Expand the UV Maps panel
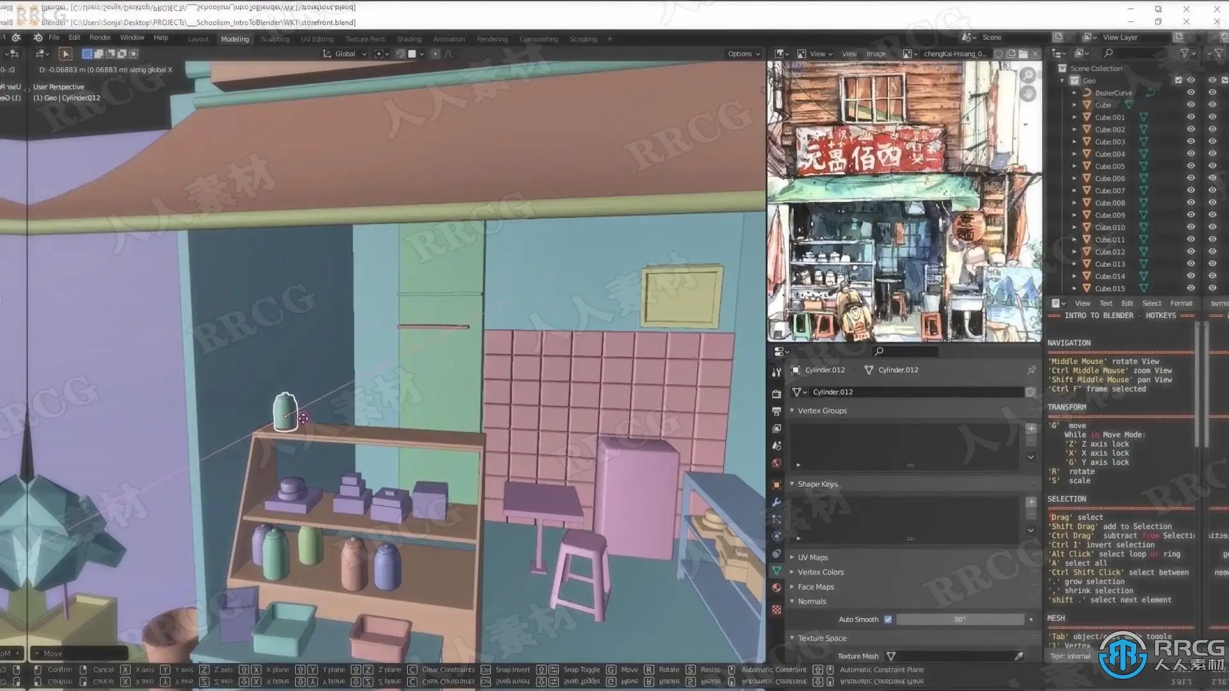1229x691 pixels. click(812, 557)
